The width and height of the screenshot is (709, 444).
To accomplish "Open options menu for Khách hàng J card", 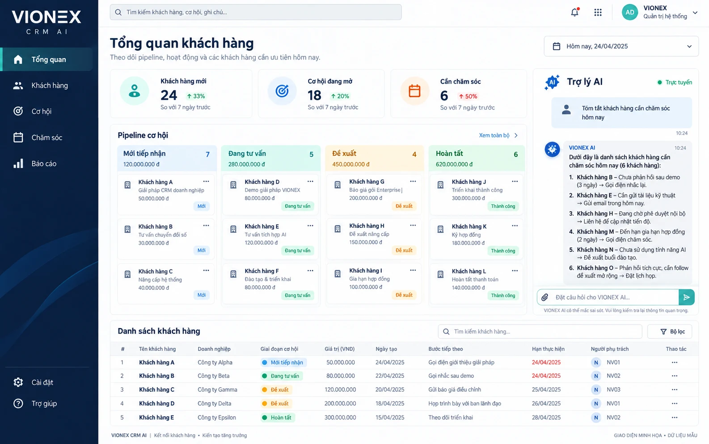I will click(515, 181).
